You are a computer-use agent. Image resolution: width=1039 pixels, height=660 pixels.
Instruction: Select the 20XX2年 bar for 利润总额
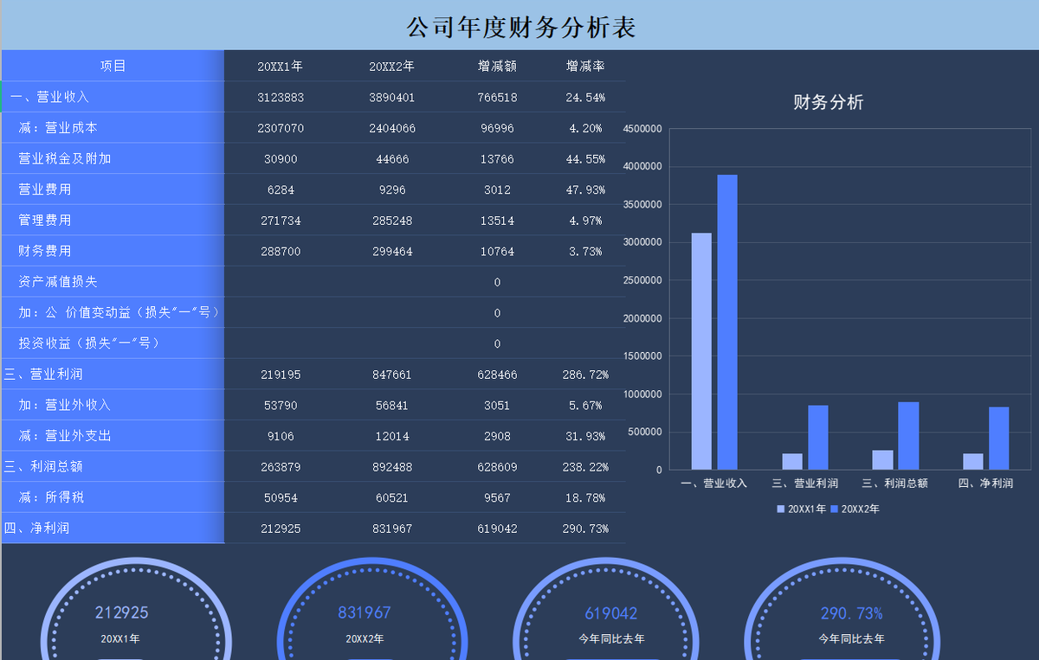coord(908,436)
